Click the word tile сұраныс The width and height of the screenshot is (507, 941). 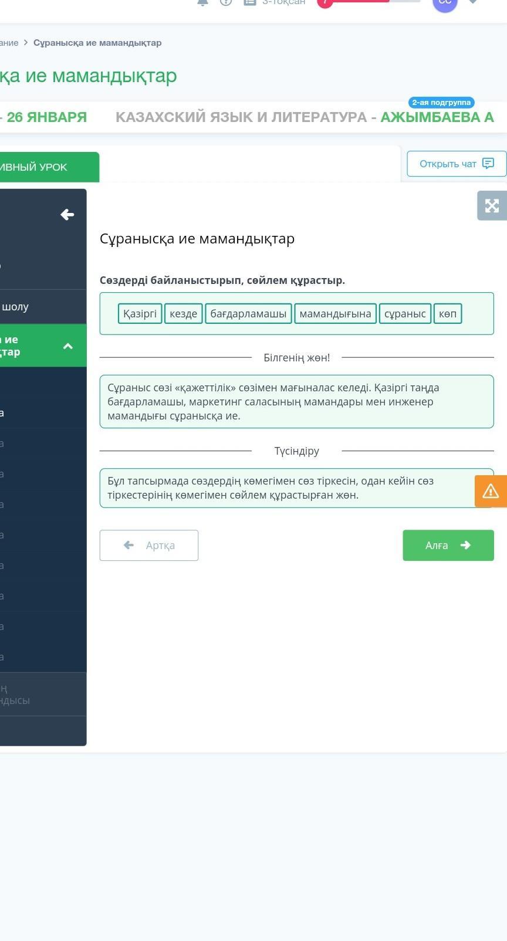tap(405, 314)
